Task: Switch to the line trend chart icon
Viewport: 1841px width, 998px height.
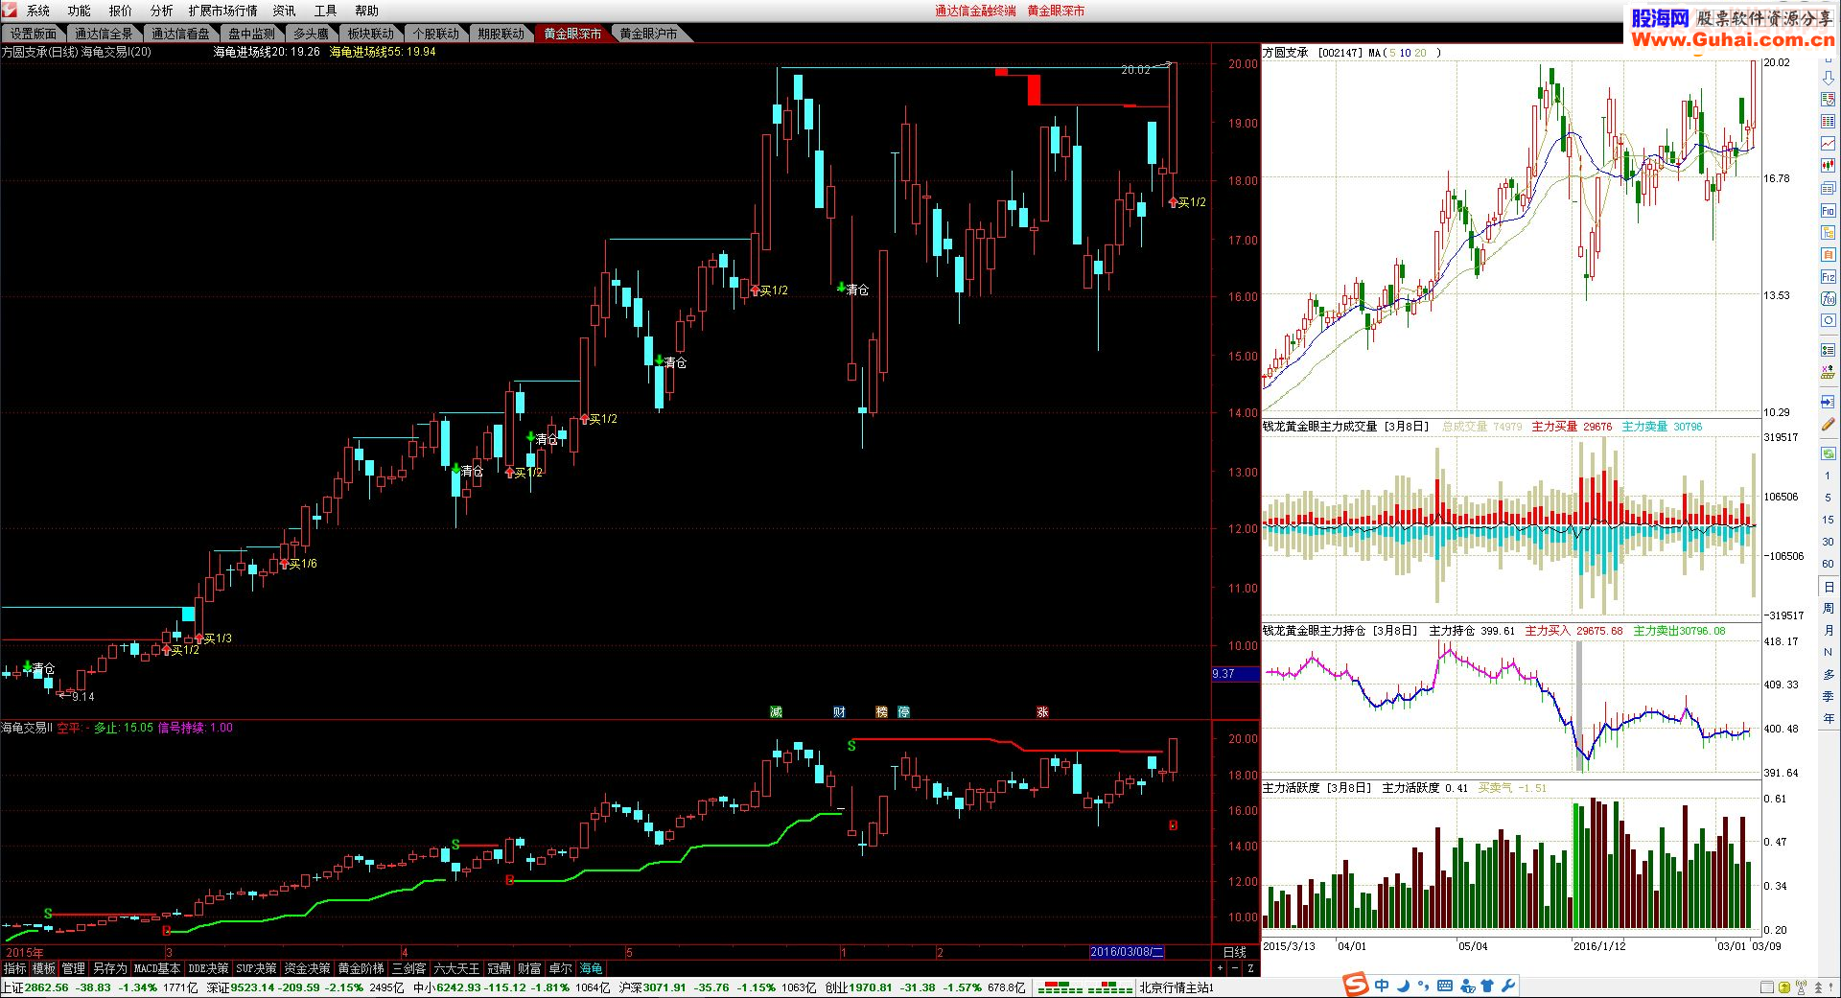Action: click(x=1828, y=144)
